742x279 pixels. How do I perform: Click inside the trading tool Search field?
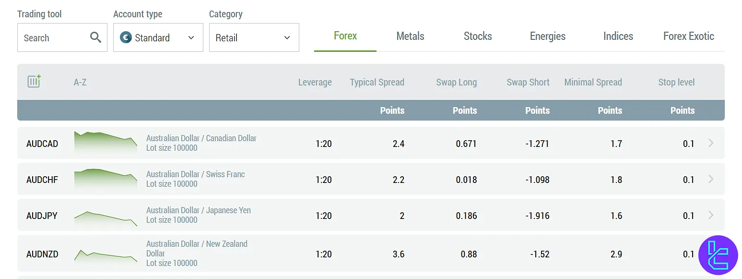[x=53, y=37]
